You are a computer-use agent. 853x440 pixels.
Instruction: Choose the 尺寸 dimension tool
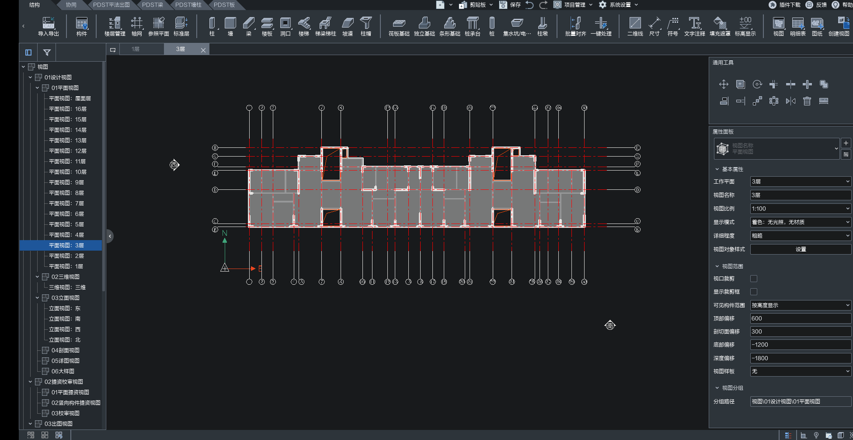pyautogui.click(x=655, y=26)
